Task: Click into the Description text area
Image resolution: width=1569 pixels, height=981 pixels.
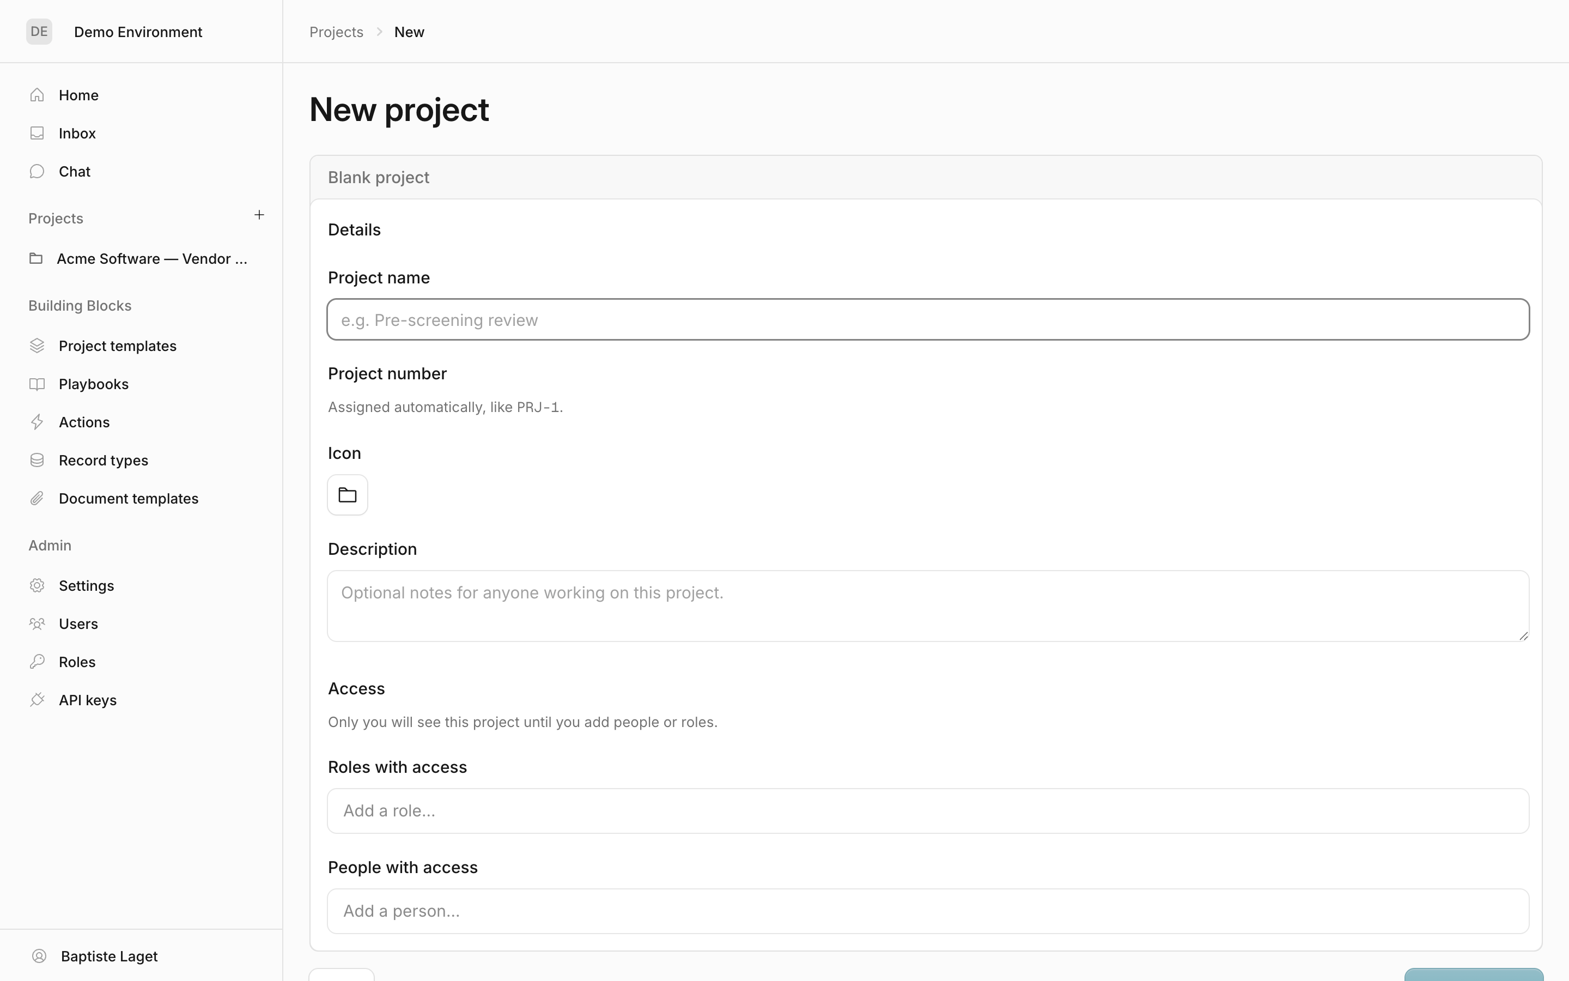Action: 928,606
